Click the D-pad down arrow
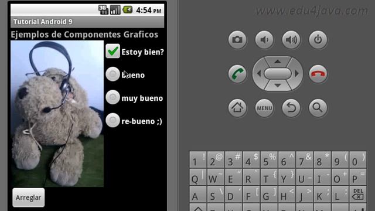375x211 pixels. pyautogui.click(x=278, y=86)
